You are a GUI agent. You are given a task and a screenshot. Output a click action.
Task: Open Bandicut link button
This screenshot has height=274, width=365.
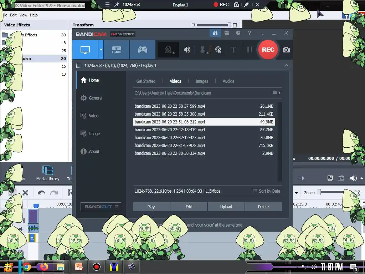101,207
